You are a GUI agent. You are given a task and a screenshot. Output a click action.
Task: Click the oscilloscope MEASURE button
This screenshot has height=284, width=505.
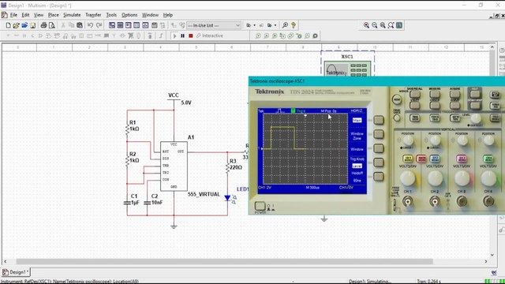[x=435, y=94]
